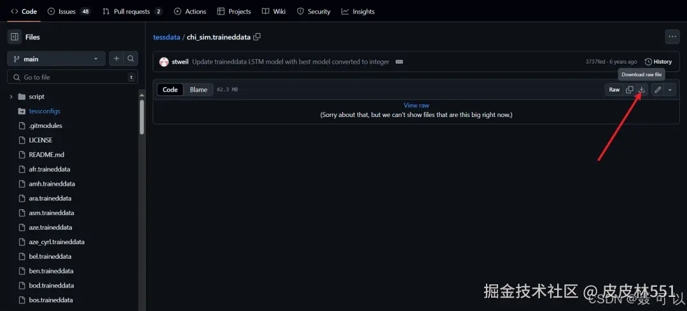Open the stweil author link
The image size is (687, 311).
click(x=180, y=62)
